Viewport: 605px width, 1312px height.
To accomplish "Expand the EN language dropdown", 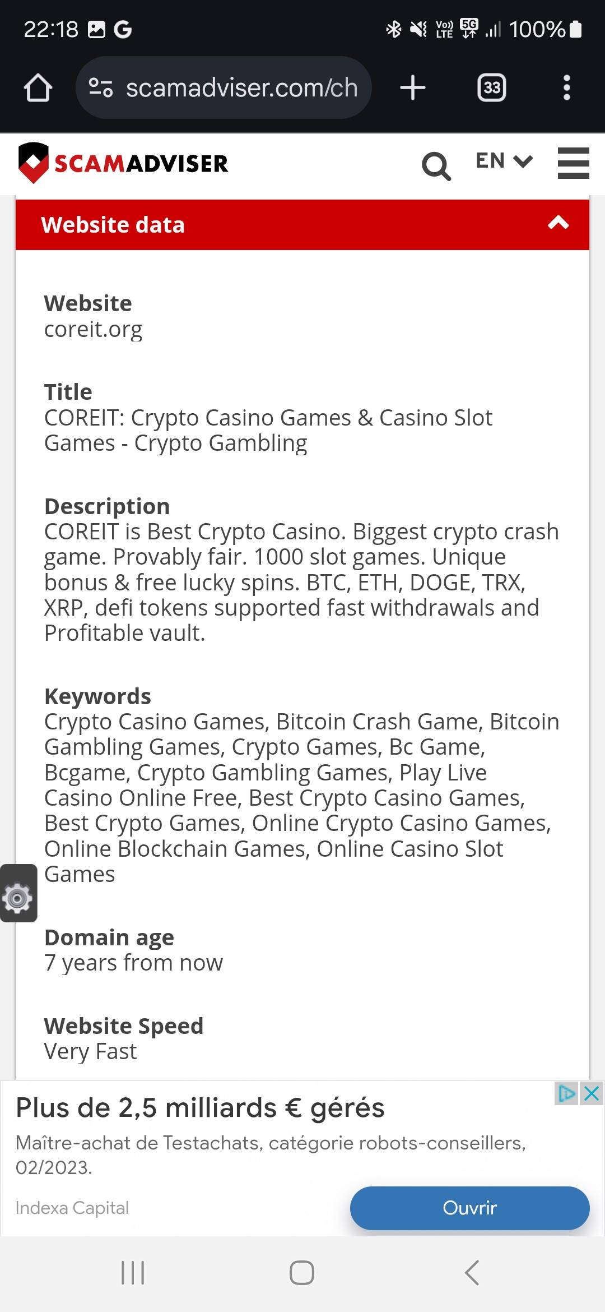I will [504, 161].
